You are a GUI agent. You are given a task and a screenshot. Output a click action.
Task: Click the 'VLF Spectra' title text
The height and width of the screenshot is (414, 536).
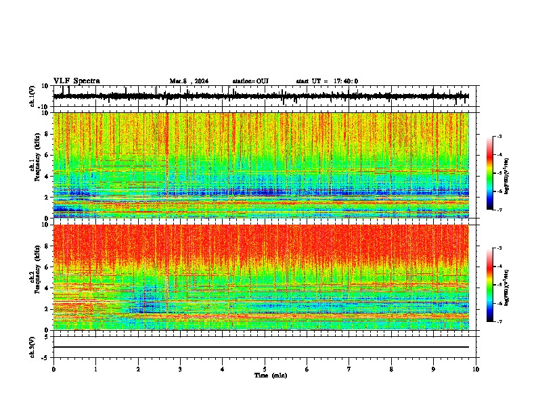76,81
